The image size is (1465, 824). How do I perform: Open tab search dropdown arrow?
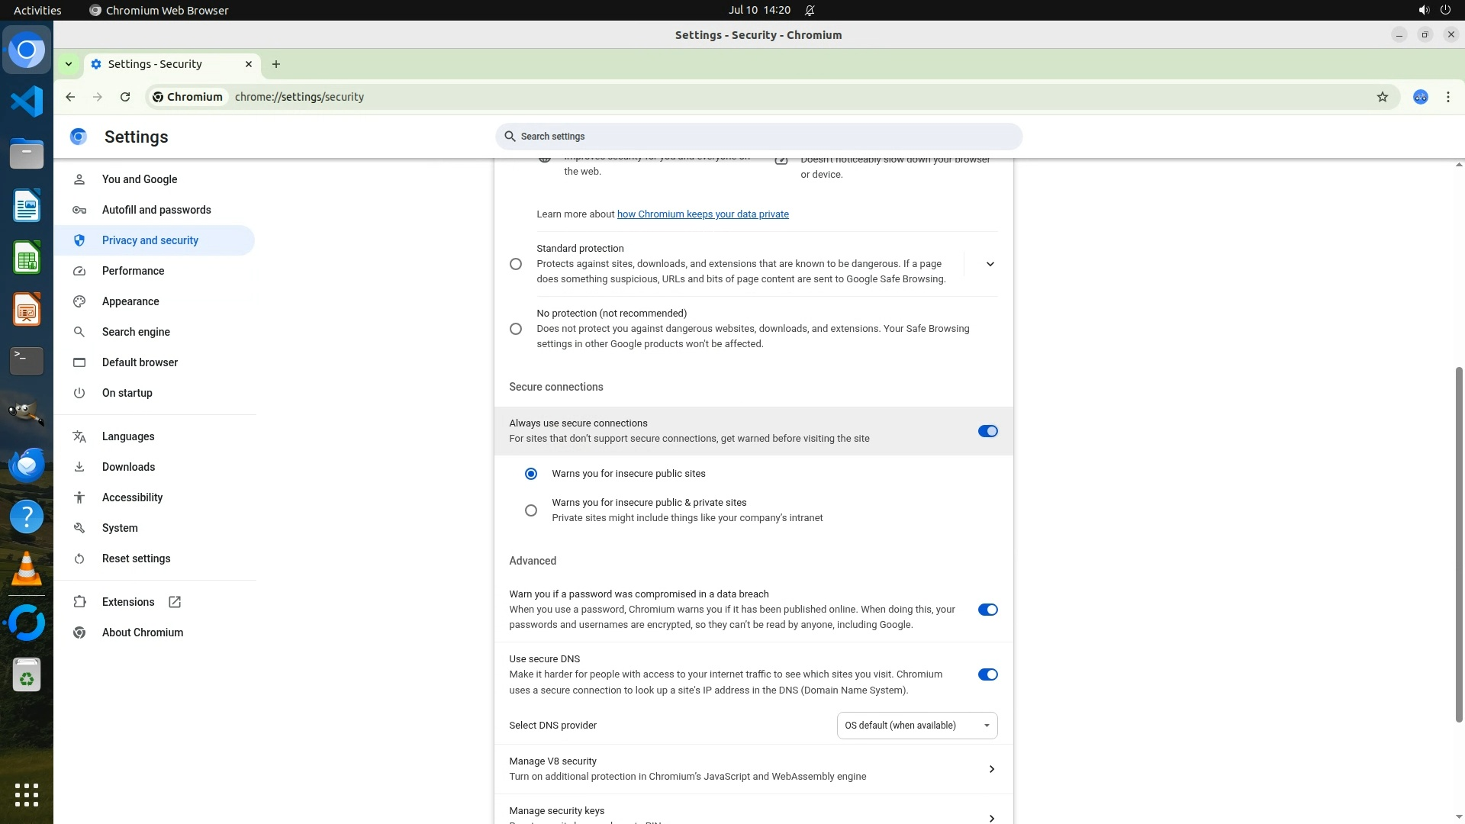coord(69,64)
